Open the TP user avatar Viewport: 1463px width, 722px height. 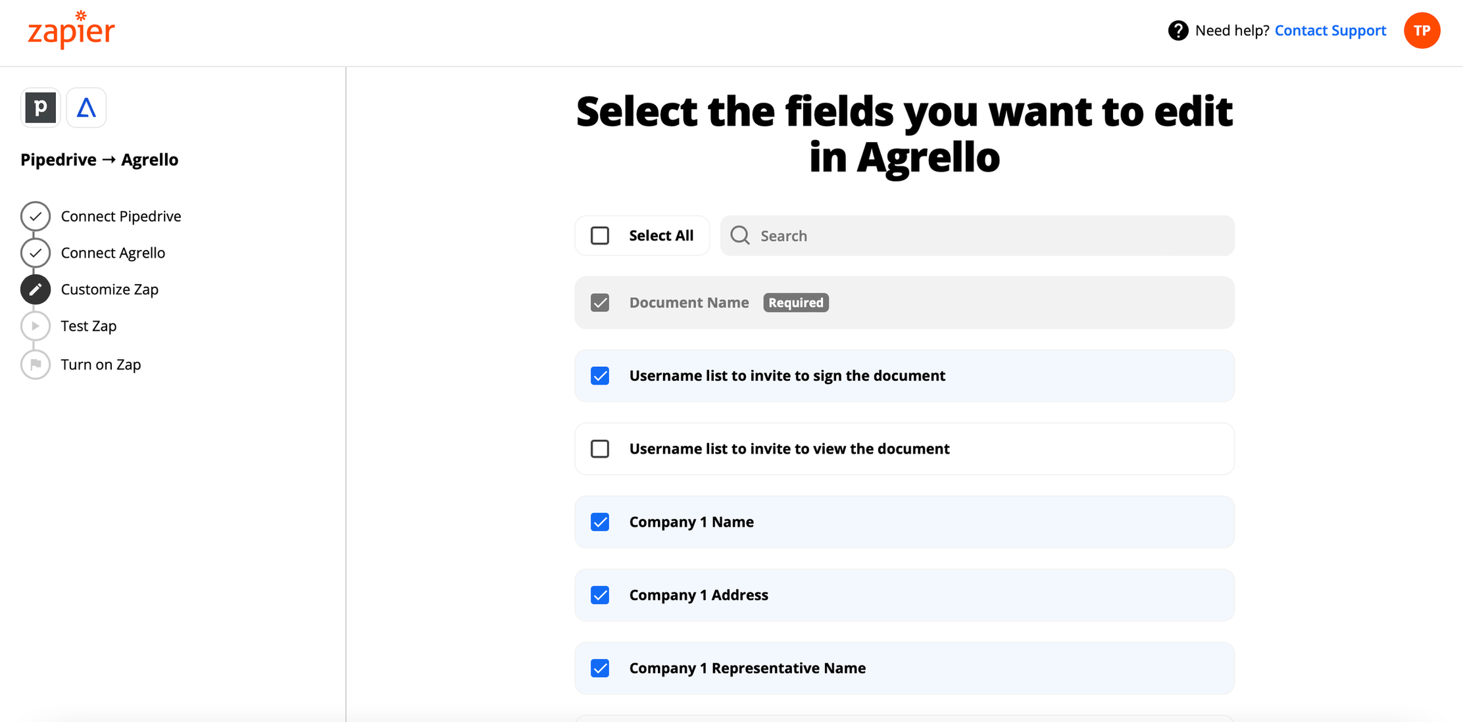pyautogui.click(x=1422, y=30)
